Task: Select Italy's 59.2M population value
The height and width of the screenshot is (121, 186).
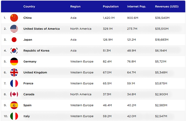Action: [108, 116]
